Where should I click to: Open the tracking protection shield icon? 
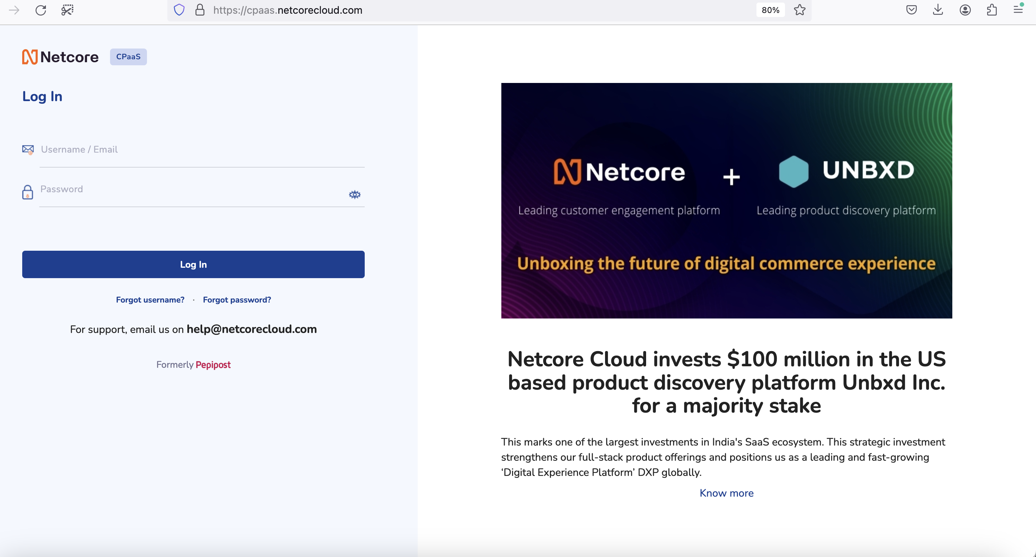(179, 10)
